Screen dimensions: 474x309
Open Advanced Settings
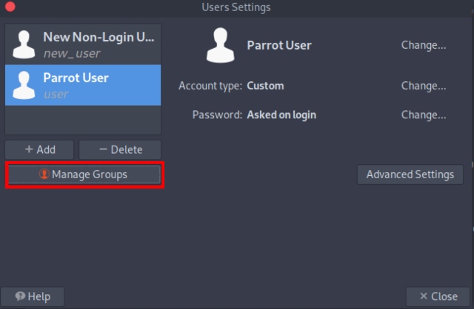(x=410, y=174)
